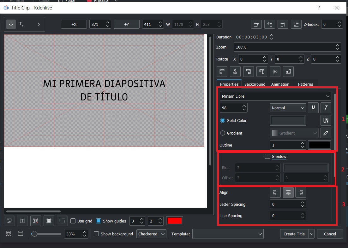Select the title text on the canvas
This screenshot has width=348, height=248.
(104, 90)
